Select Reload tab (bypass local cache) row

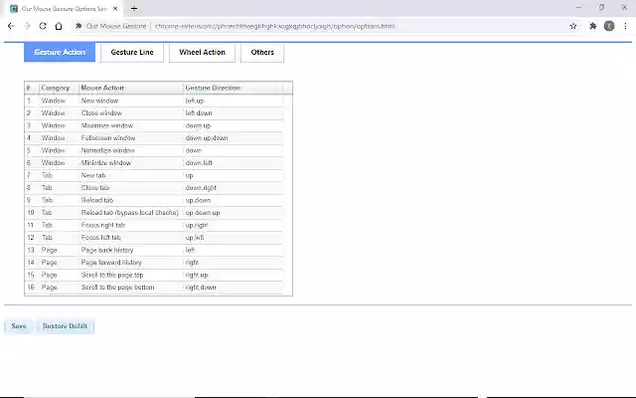point(154,213)
